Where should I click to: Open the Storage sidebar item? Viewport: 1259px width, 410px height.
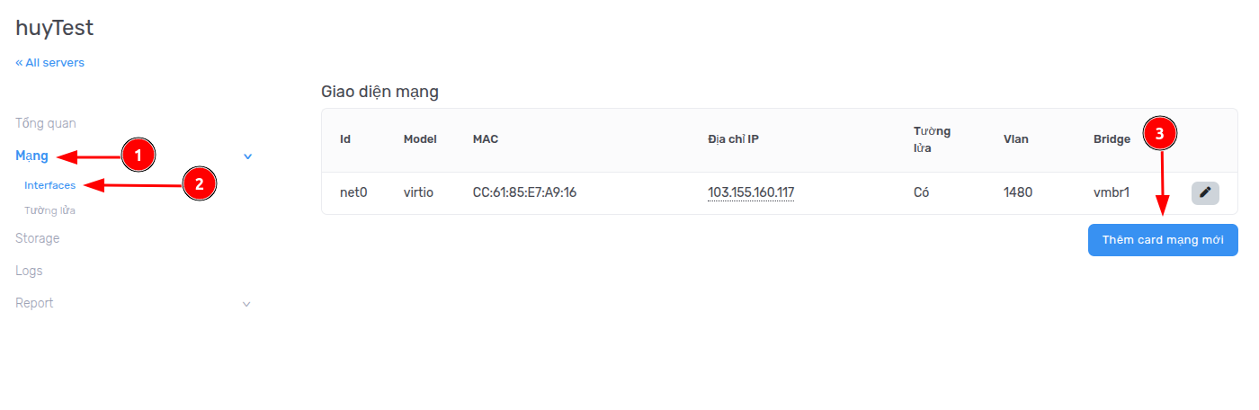(38, 238)
